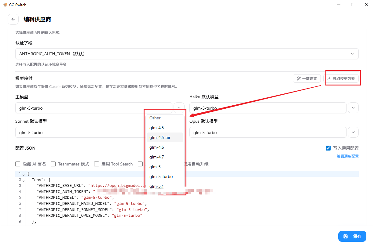374x247 pixels.
Task: Click the 一键设置 quick setup button
Action: click(x=306, y=78)
